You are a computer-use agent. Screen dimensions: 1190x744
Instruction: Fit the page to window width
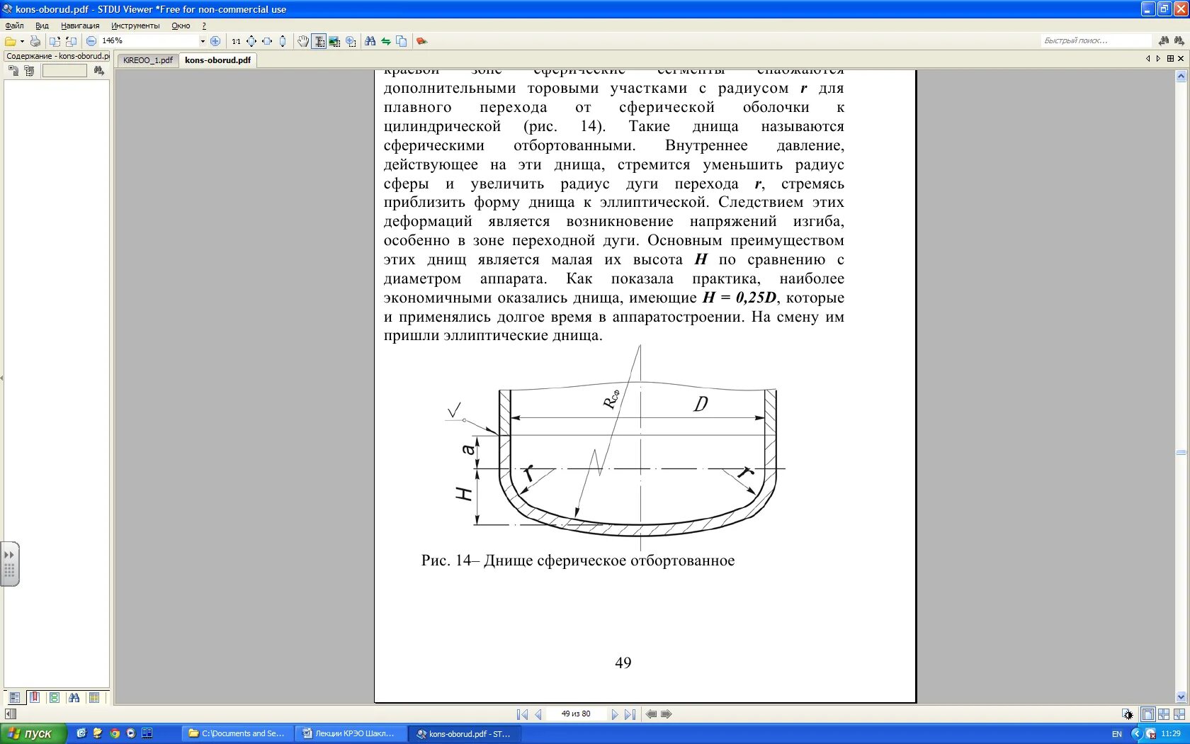(x=267, y=41)
